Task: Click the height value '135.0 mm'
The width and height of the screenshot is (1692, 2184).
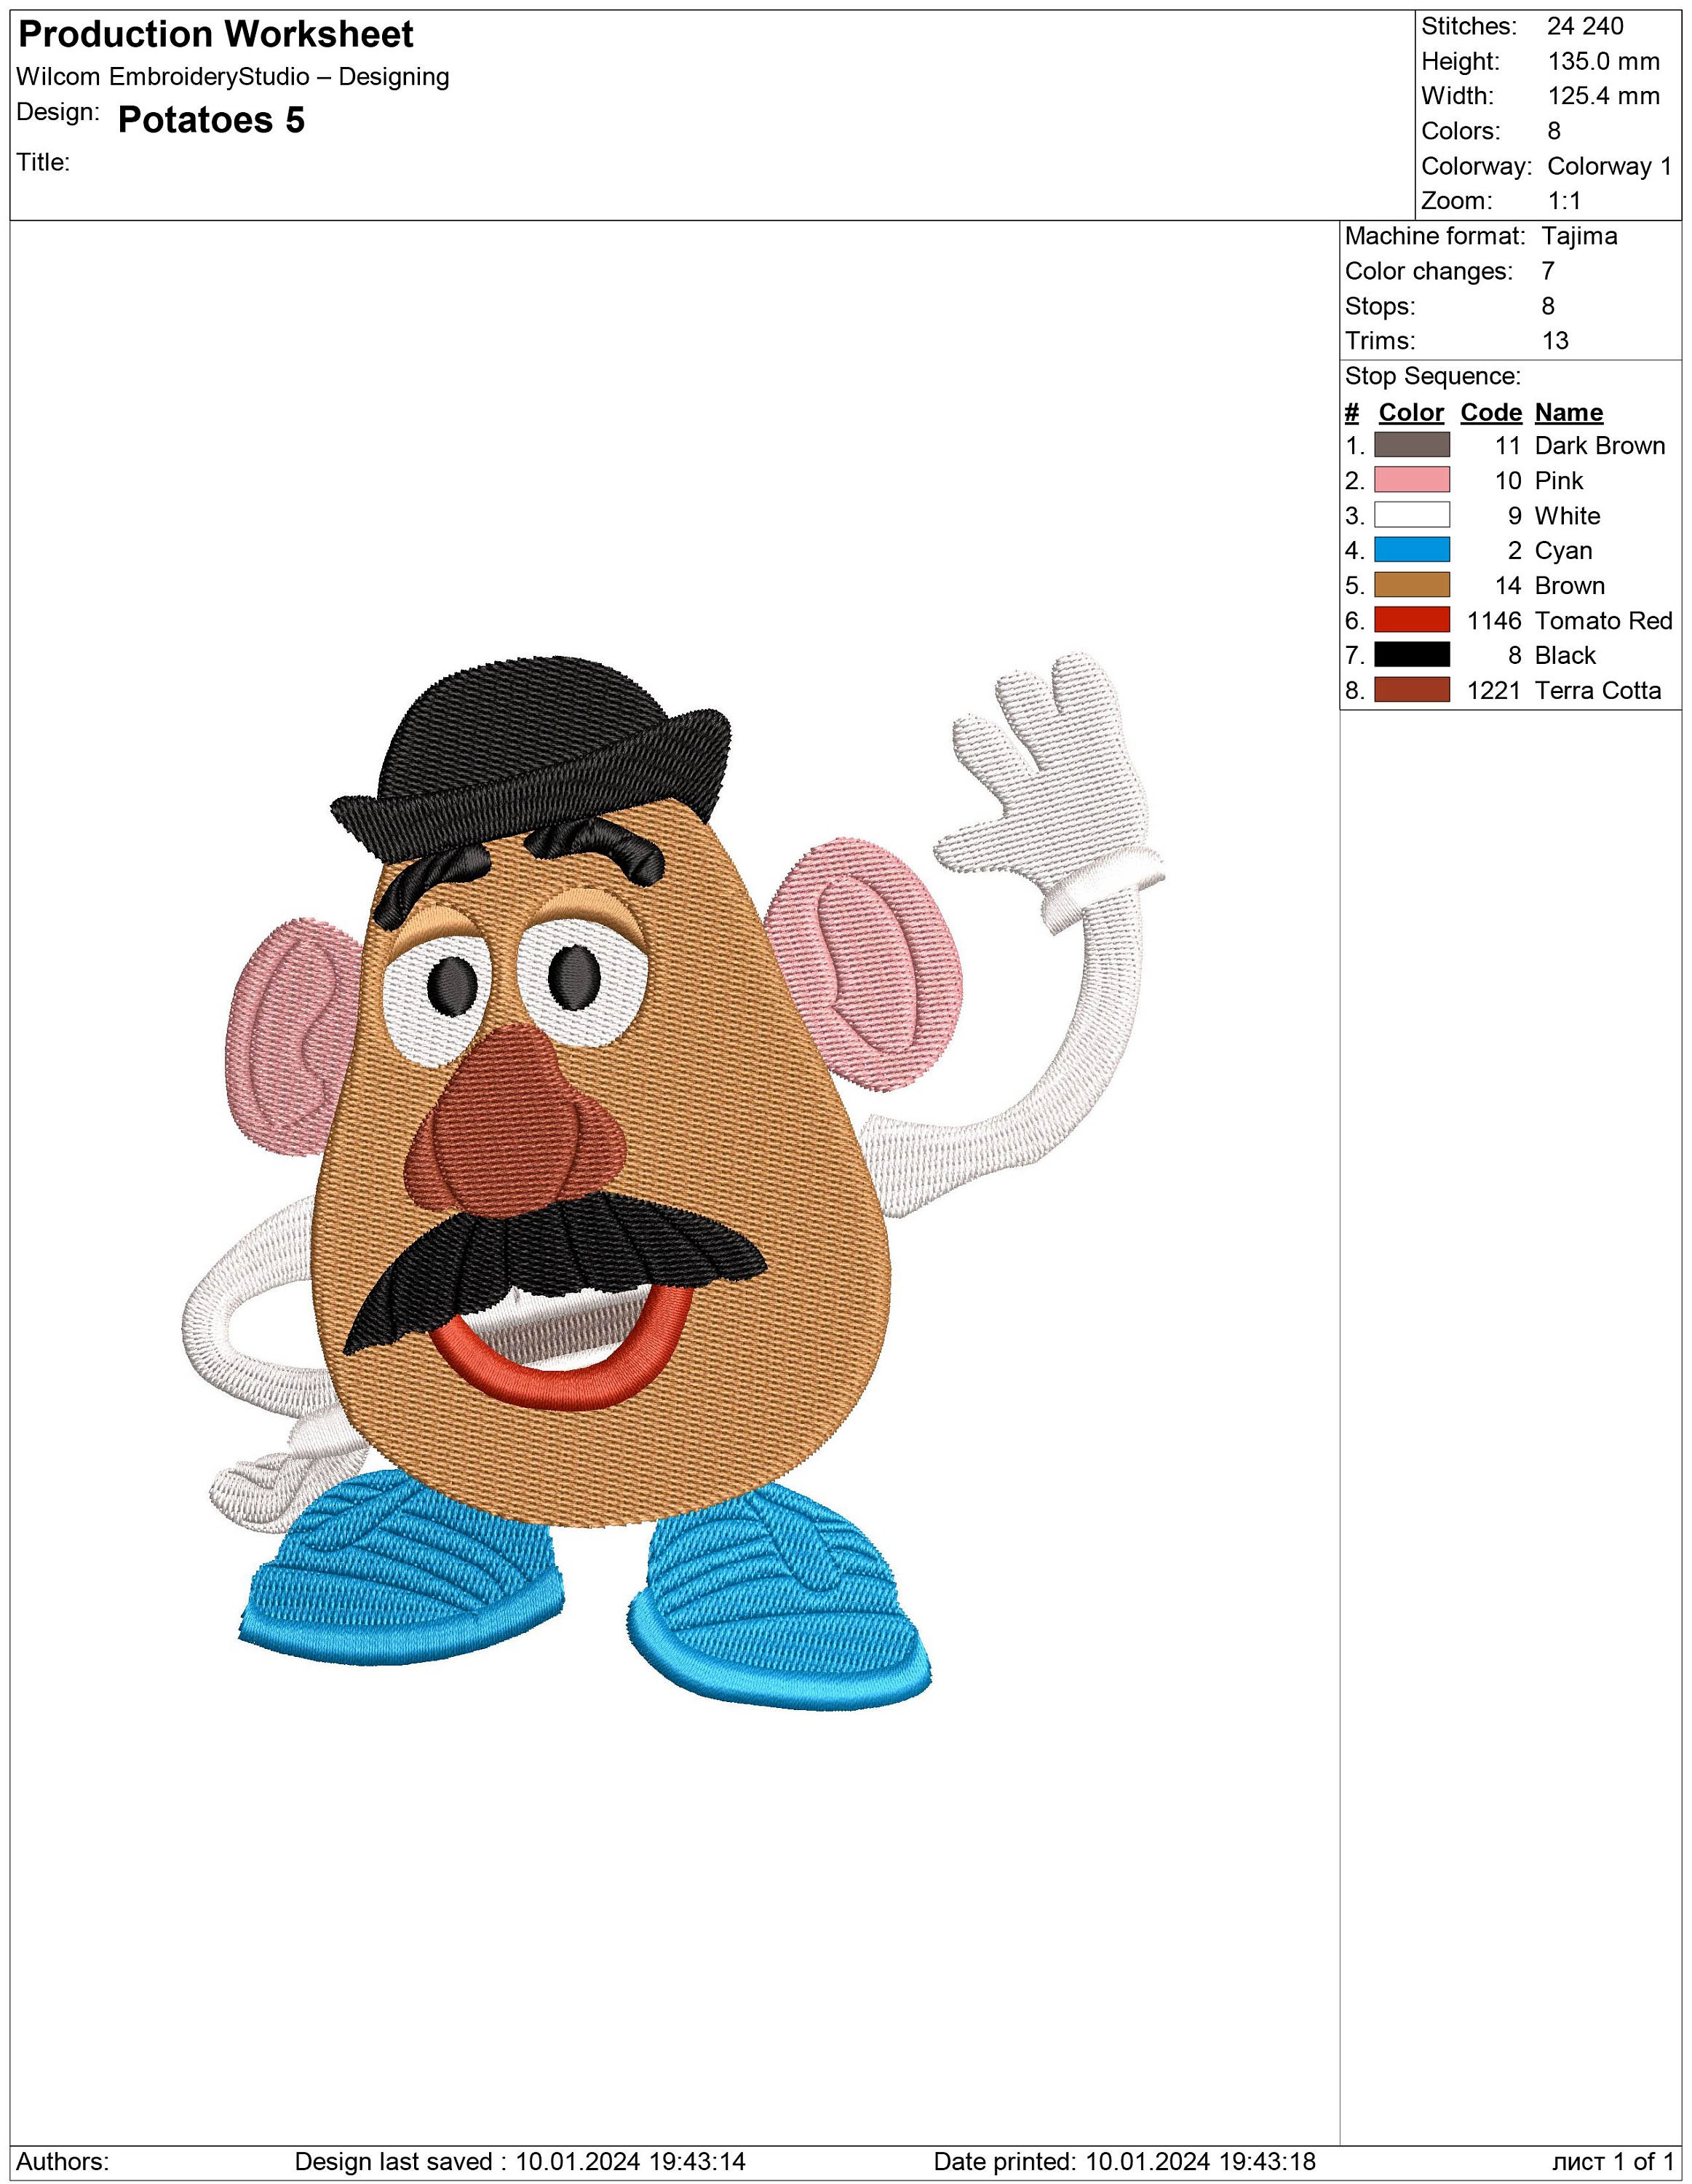Action: click(x=1603, y=61)
